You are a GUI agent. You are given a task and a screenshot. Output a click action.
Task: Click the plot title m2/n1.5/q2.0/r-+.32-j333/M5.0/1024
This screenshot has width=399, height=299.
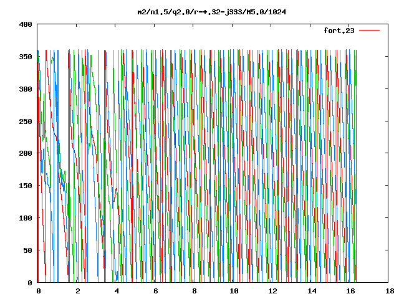(x=211, y=12)
